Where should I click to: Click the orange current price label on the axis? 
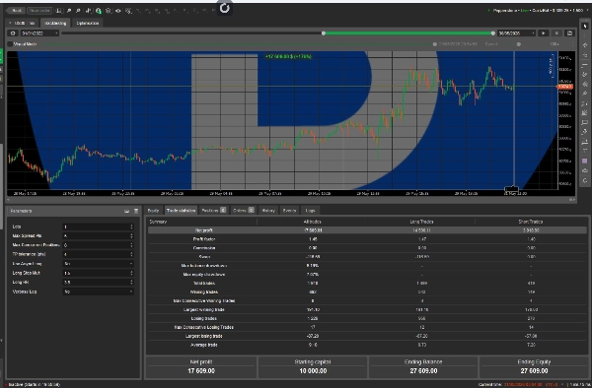pos(565,87)
